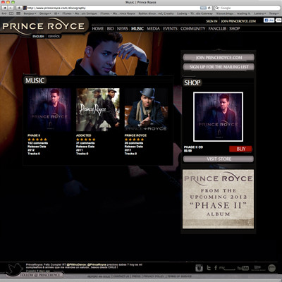
Task: Open the MUSIC section
Action: tap(137, 29)
